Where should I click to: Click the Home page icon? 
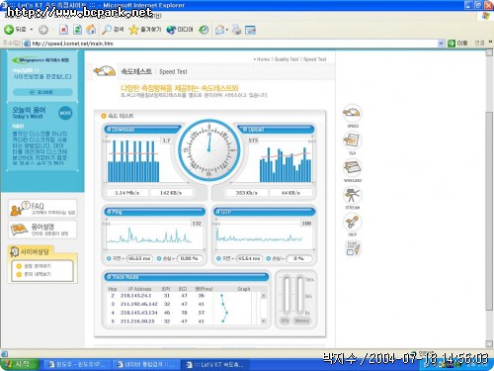coord(91,30)
